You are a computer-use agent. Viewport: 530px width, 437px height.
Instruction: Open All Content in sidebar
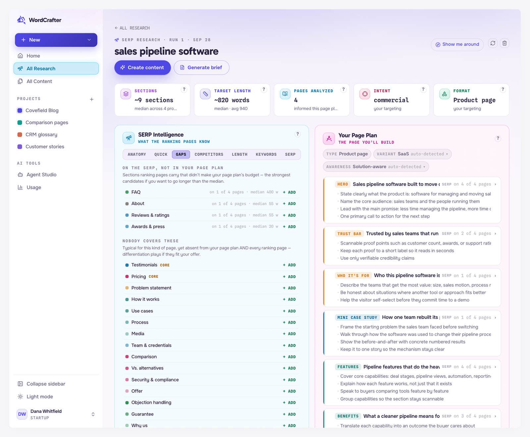click(x=56, y=81)
